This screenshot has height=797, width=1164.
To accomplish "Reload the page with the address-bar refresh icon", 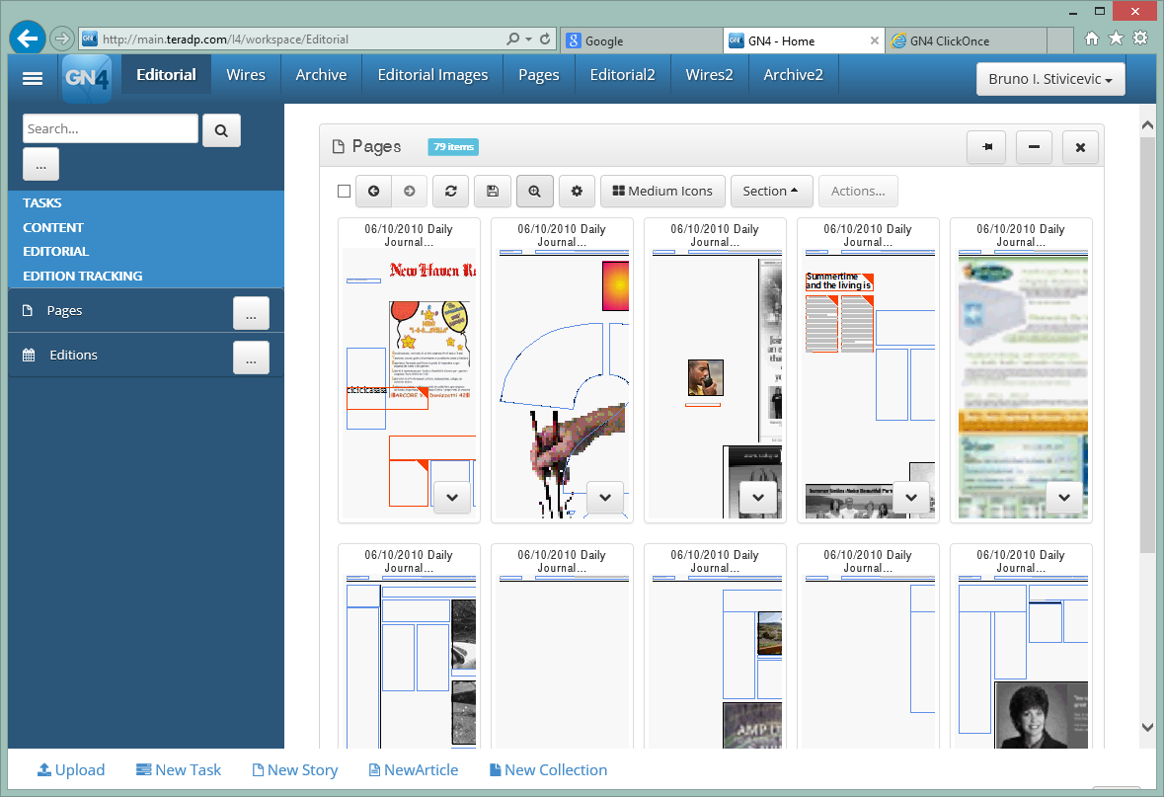I will 545,39.
